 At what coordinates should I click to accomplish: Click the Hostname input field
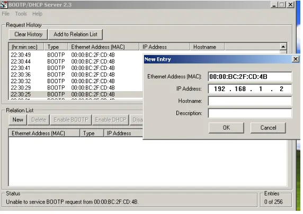coord(250,101)
